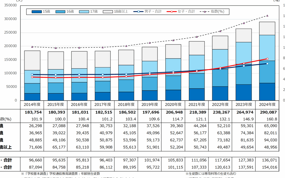The image size is (285, 178).
Task: Select the 女子・合計 red legend marker
Action: (x=172, y=12)
